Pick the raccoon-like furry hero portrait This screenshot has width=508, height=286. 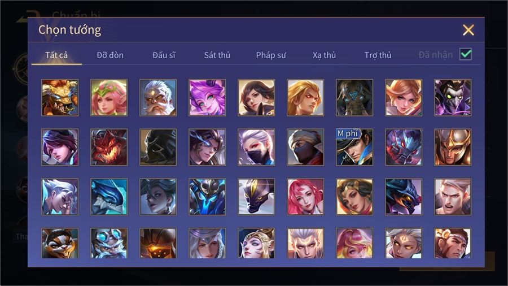point(60,243)
